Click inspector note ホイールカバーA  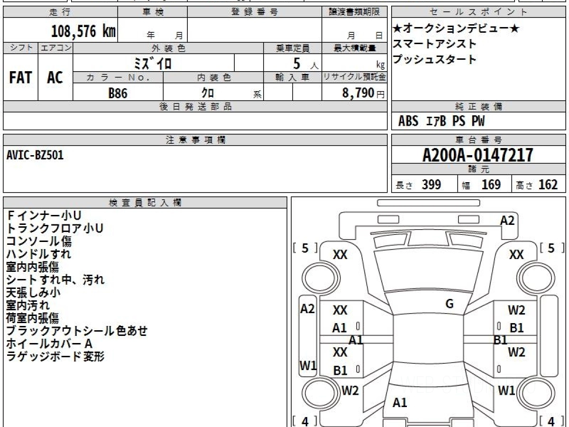click(x=49, y=343)
